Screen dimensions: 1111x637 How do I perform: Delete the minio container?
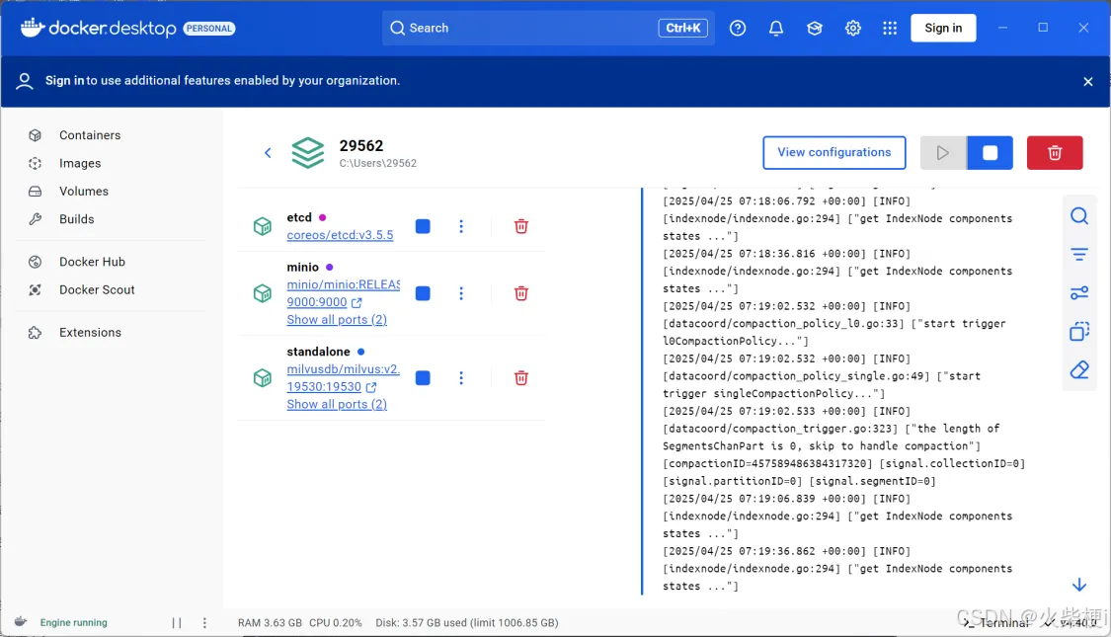520,293
